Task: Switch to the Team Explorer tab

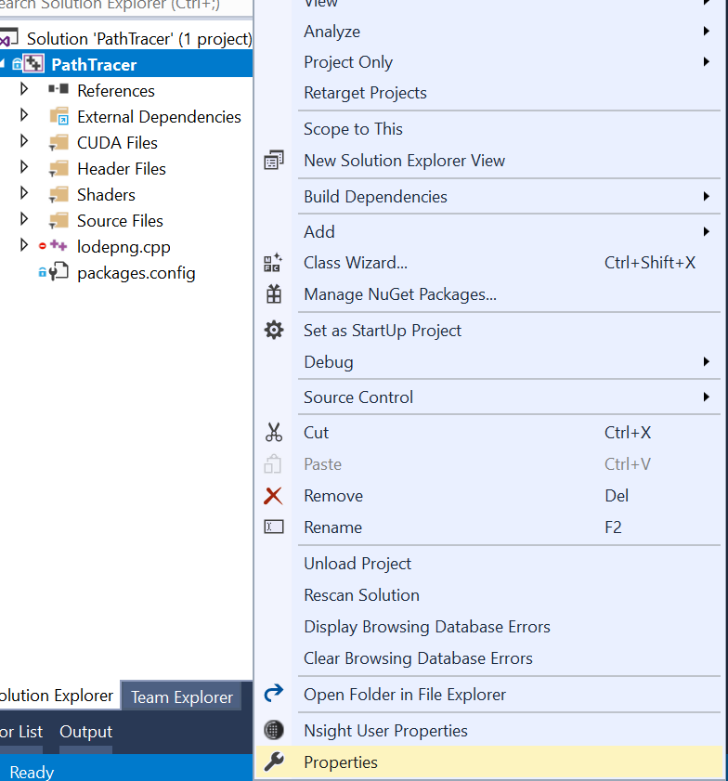Action: pos(181,696)
